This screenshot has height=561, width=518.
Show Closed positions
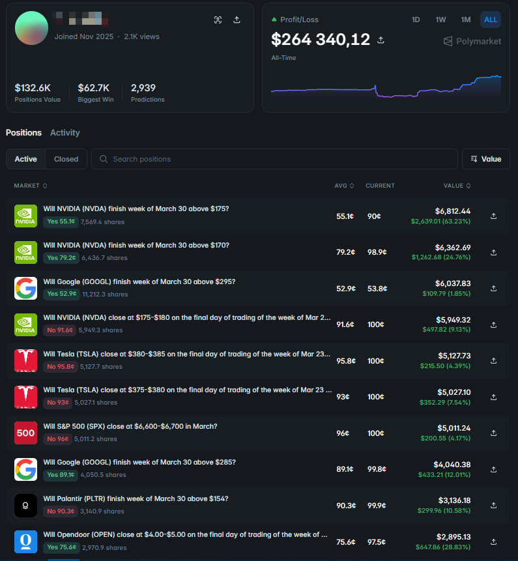pyautogui.click(x=66, y=159)
